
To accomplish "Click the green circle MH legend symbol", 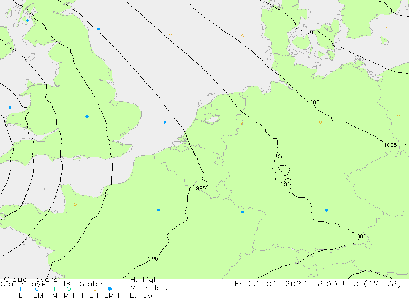I will [x=69, y=289].
